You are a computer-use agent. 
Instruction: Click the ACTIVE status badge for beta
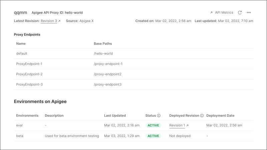[153, 136]
